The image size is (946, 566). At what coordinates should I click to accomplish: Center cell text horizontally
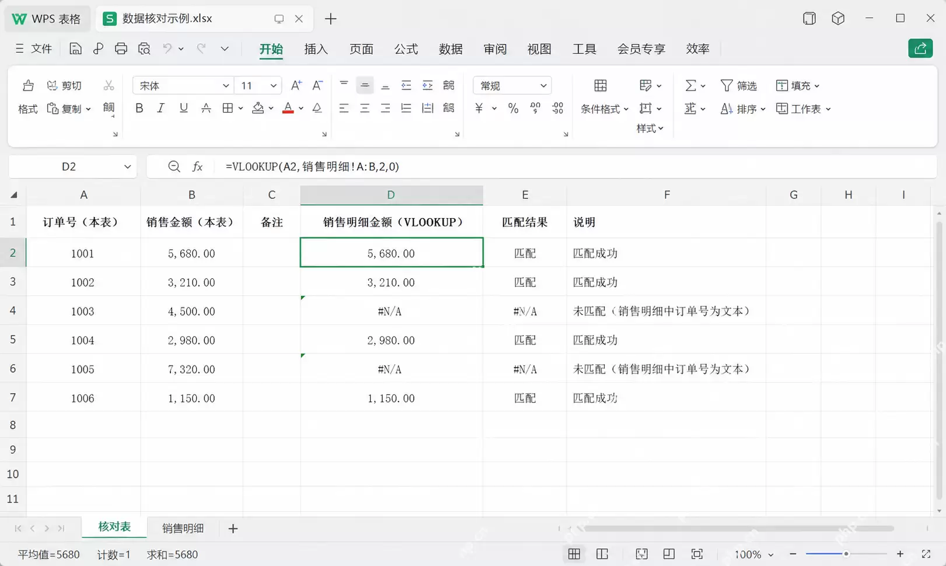pos(365,108)
